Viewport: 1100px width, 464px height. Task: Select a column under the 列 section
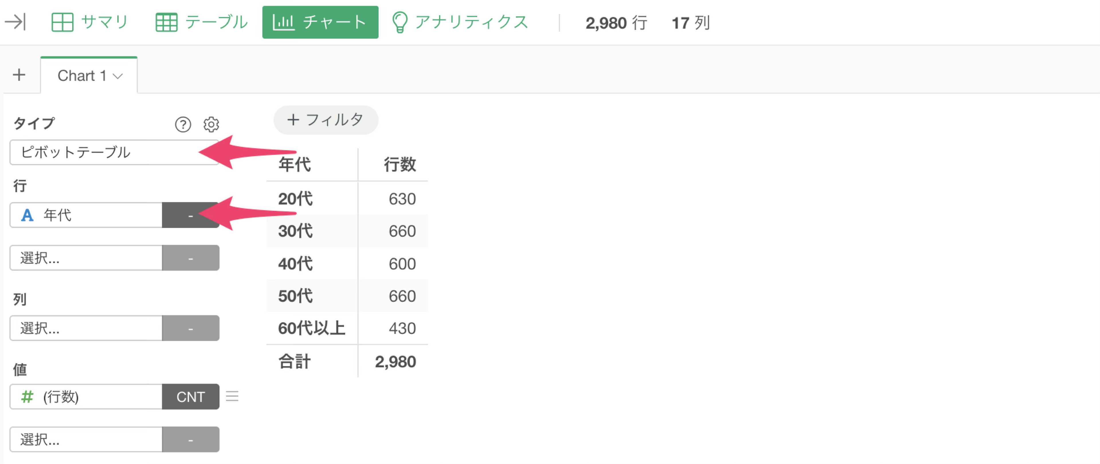(86, 328)
